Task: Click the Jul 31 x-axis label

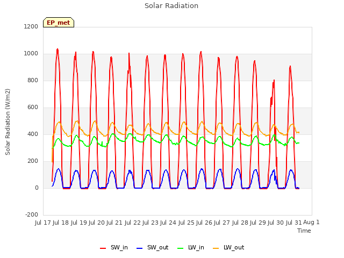Action: [294, 223]
